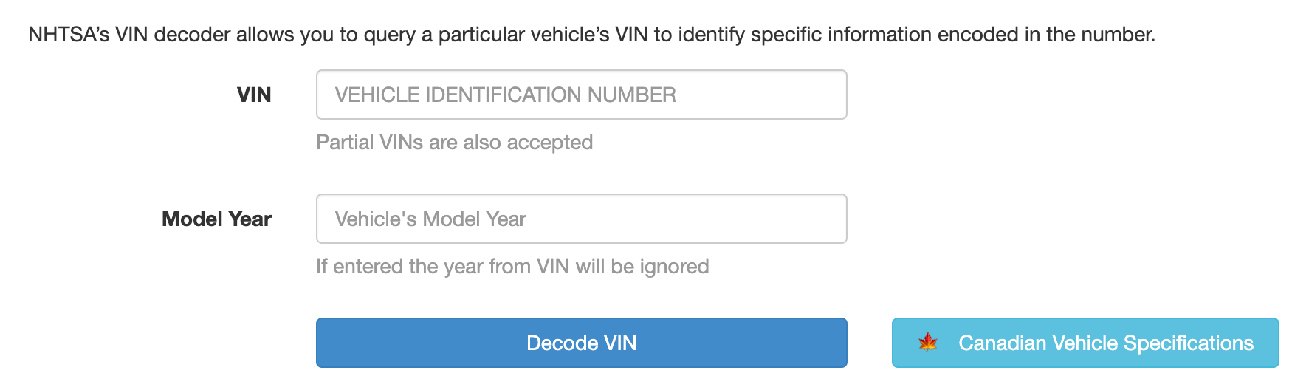Screen dimensions: 1292x390
Task: Place the cursor in the VIN input box
Action: click(582, 95)
